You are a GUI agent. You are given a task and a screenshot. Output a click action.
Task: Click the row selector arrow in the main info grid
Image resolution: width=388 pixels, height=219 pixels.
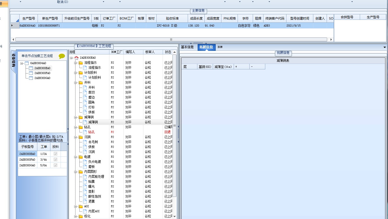point(12,26)
